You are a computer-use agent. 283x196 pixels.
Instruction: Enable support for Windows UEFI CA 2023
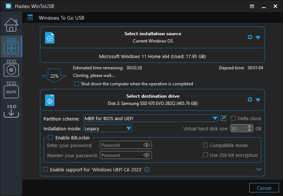pos(45,170)
